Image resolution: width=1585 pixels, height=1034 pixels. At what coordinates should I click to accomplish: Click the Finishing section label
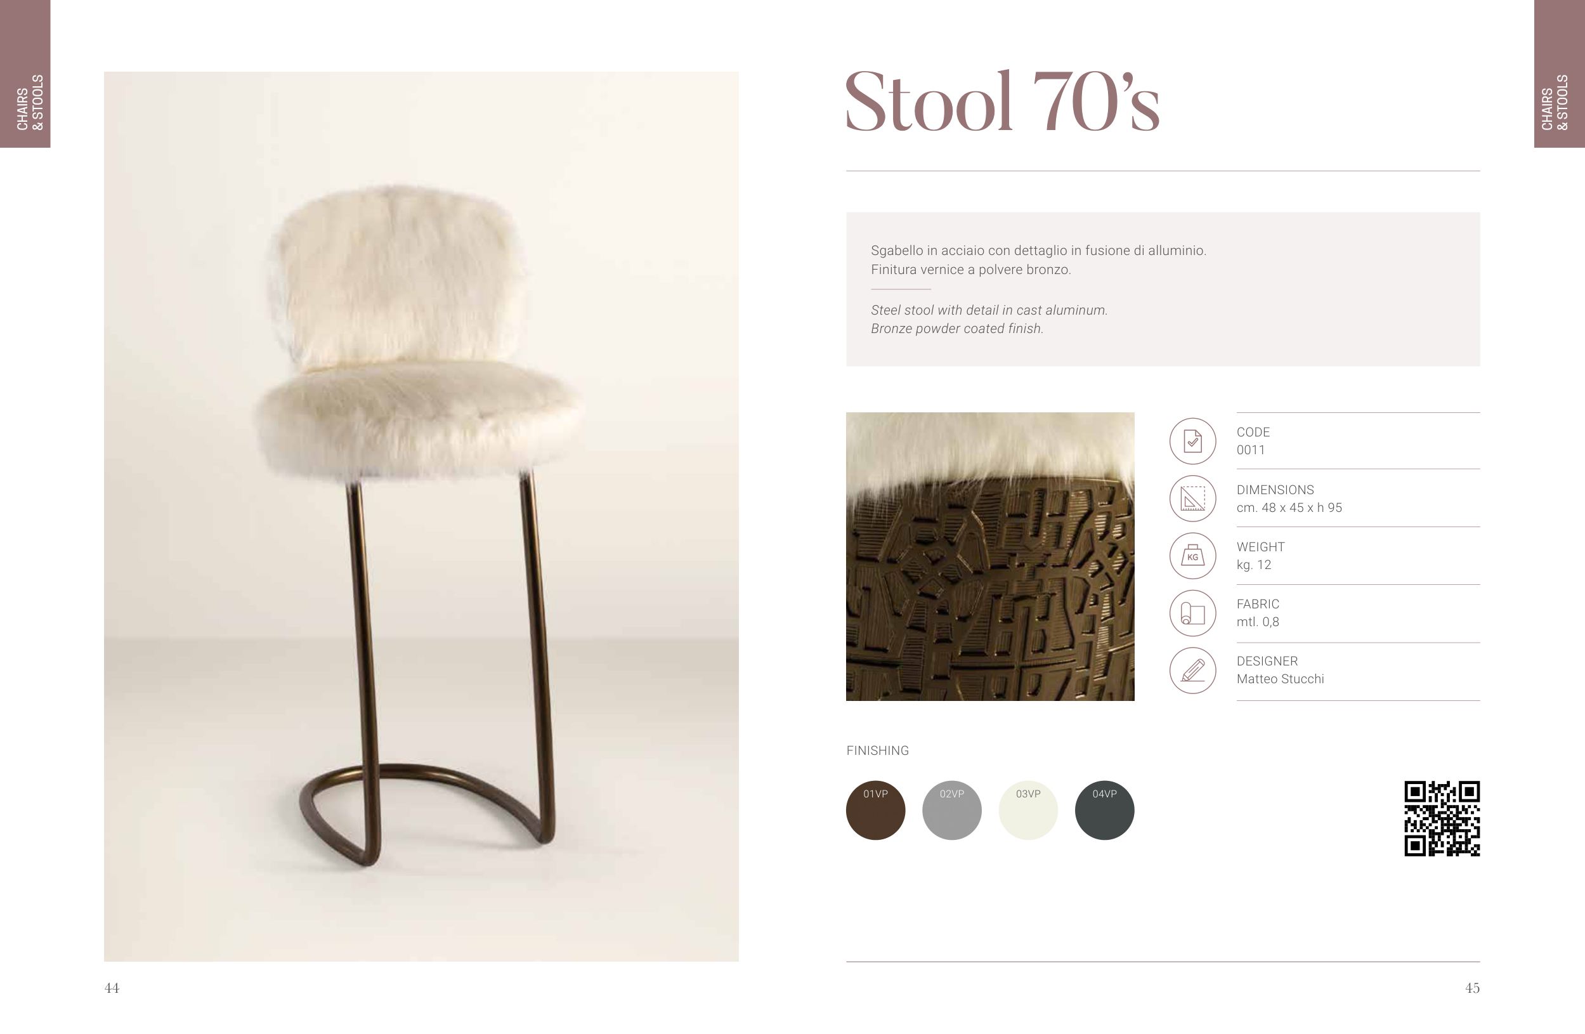[877, 751]
